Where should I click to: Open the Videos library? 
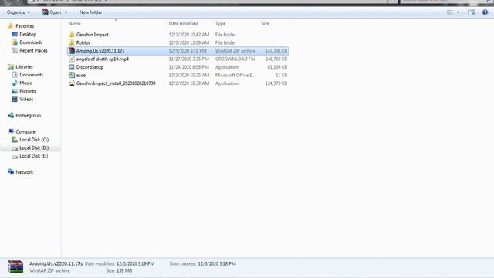coord(26,99)
